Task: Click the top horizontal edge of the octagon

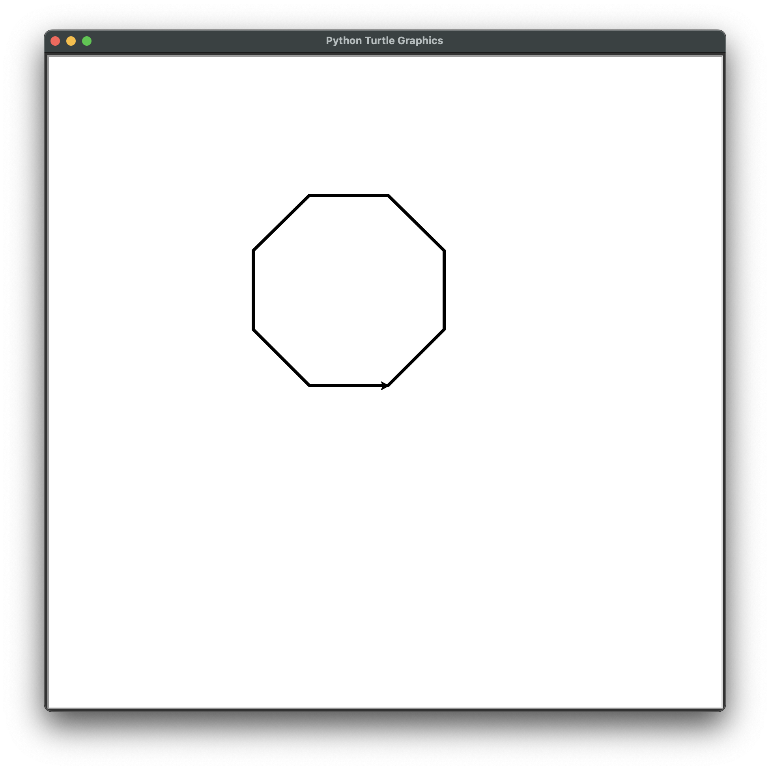Action: coord(349,195)
